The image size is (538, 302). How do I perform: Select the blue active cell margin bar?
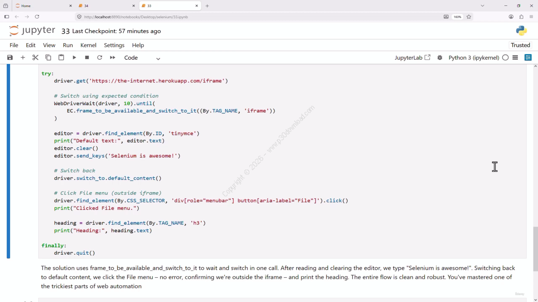coord(8,161)
